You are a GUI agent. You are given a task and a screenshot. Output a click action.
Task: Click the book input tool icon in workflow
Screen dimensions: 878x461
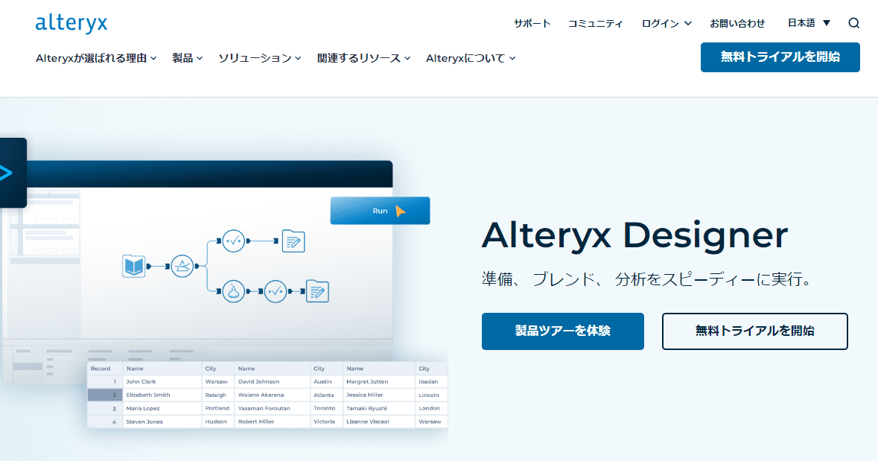(x=134, y=266)
